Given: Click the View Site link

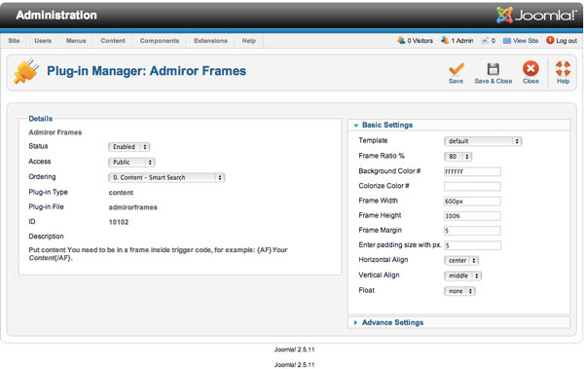Looking at the screenshot, I should pyautogui.click(x=526, y=41).
